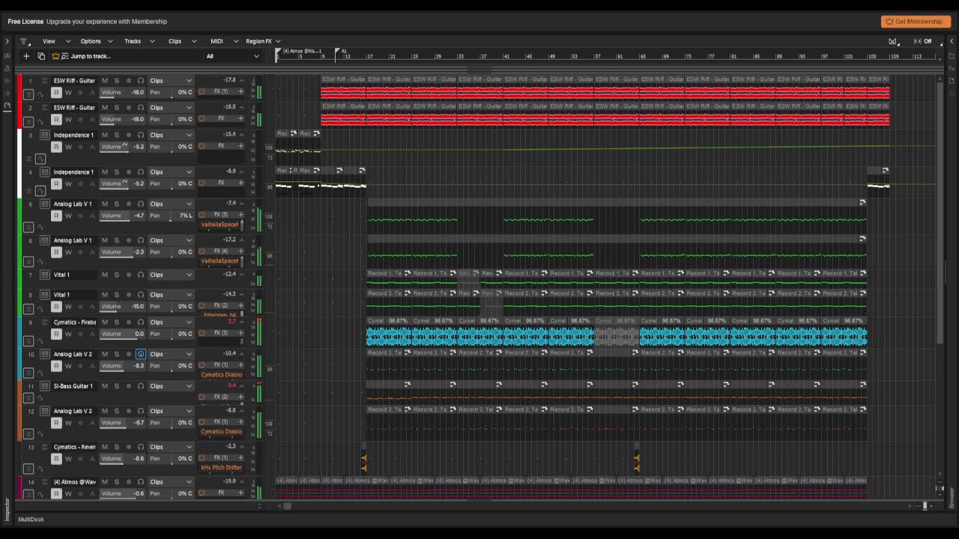Adjust Volume slider on track 1
This screenshot has width=959, height=539.
pyautogui.click(x=122, y=92)
